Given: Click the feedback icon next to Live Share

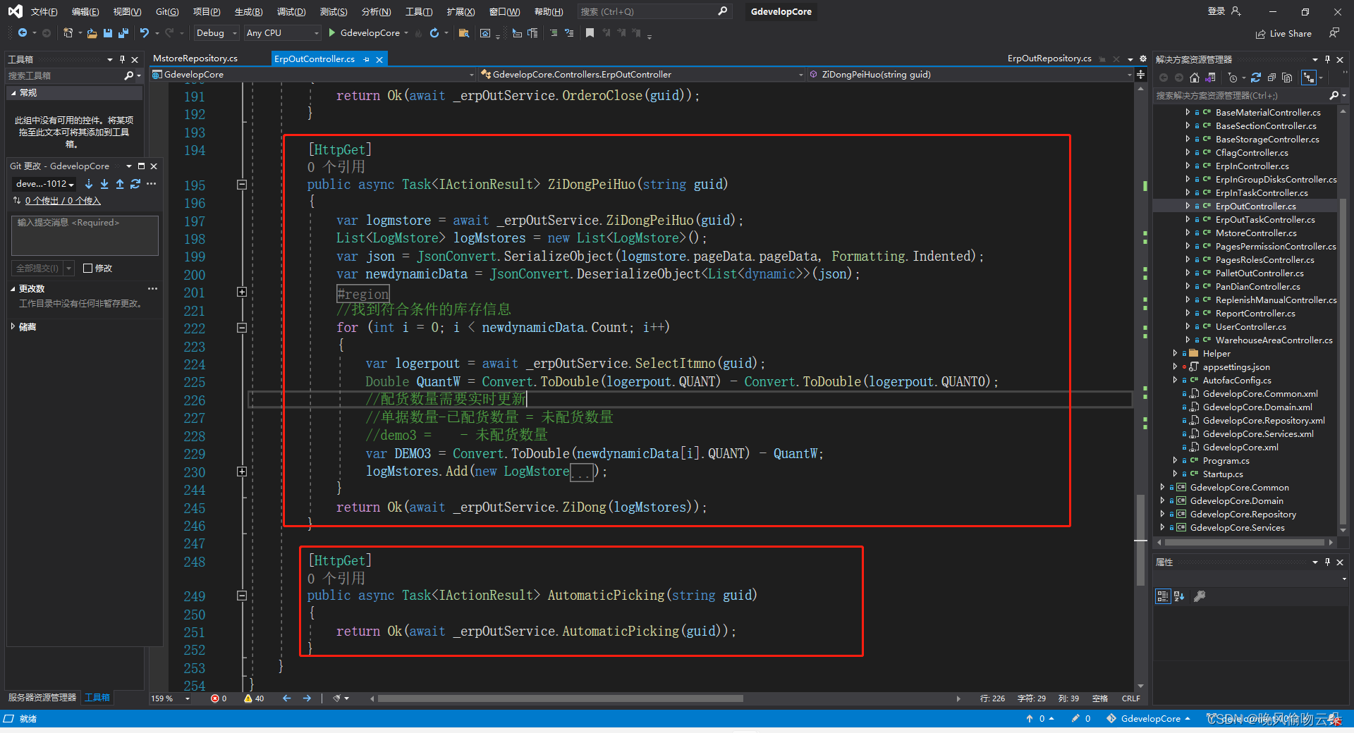Looking at the screenshot, I should click(x=1334, y=33).
